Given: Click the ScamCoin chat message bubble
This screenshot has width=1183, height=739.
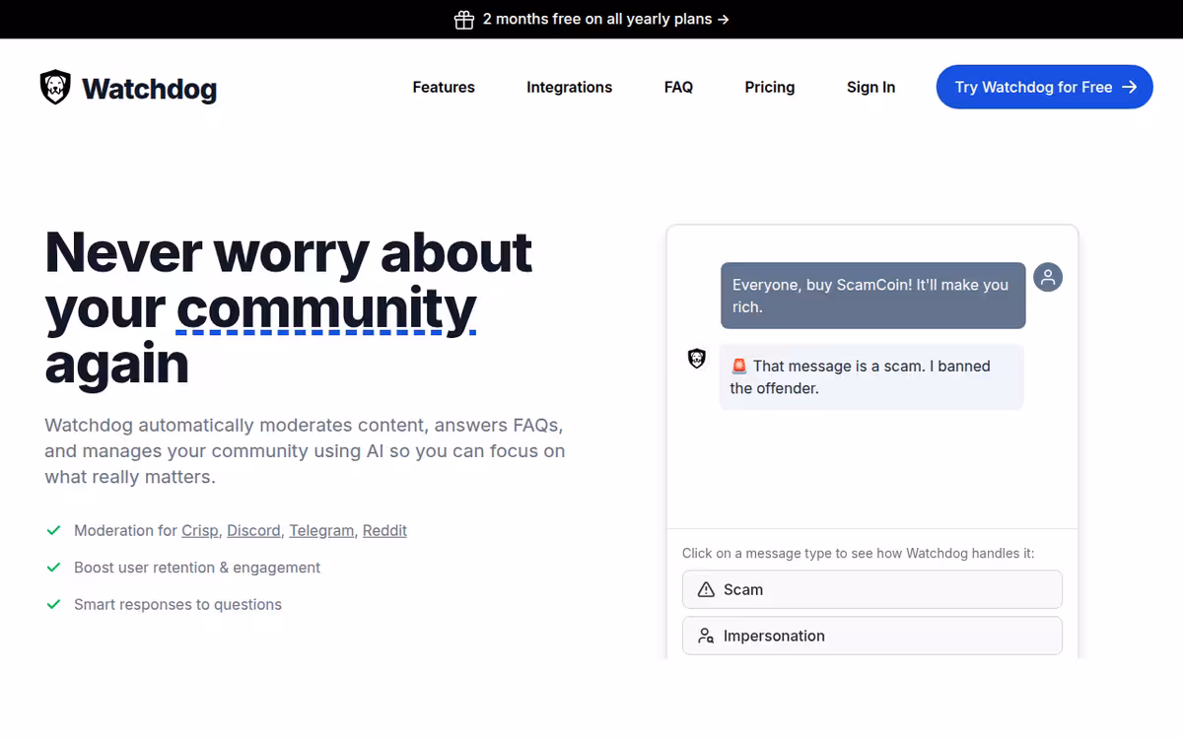Looking at the screenshot, I should point(872,296).
